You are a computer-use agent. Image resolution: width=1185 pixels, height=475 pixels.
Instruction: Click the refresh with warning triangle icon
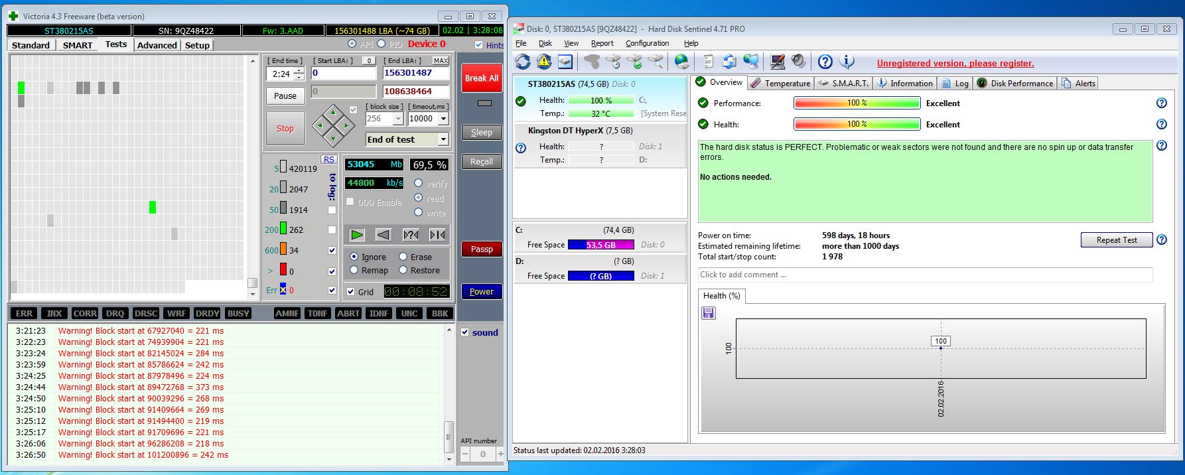click(544, 62)
